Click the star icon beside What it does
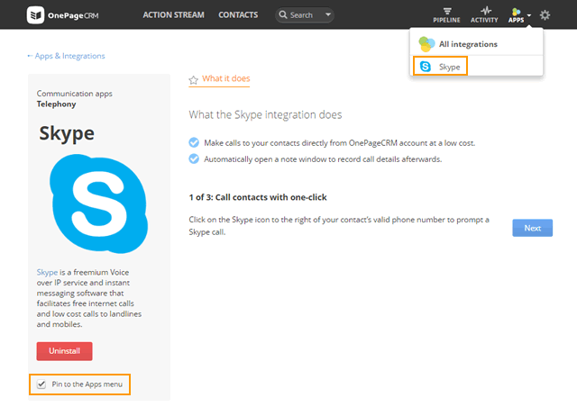577x407 pixels. click(194, 80)
